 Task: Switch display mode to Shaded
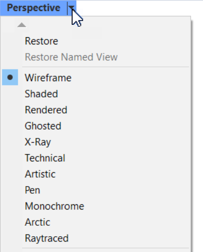point(42,94)
